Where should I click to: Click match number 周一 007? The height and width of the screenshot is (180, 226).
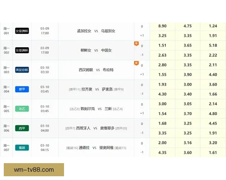coord(6,147)
